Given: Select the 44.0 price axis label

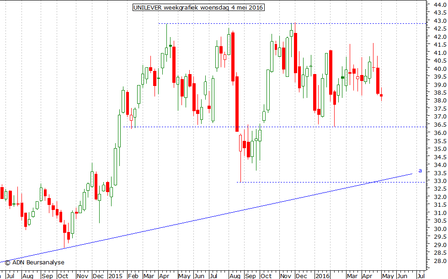Looking at the screenshot, I should click(440, 5).
